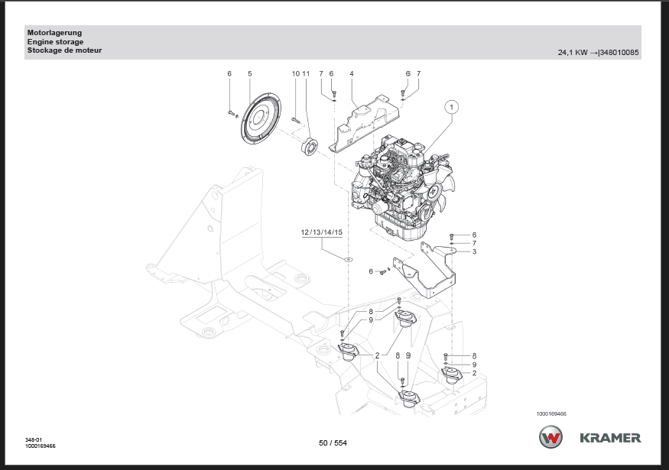Screen dimensions: 669x470
Task: Click the 50 / 554 page number
Action: coord(333,442)
